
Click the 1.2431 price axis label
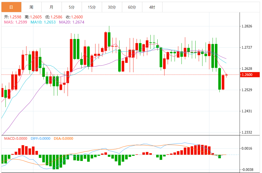click(x=247, y=111)
